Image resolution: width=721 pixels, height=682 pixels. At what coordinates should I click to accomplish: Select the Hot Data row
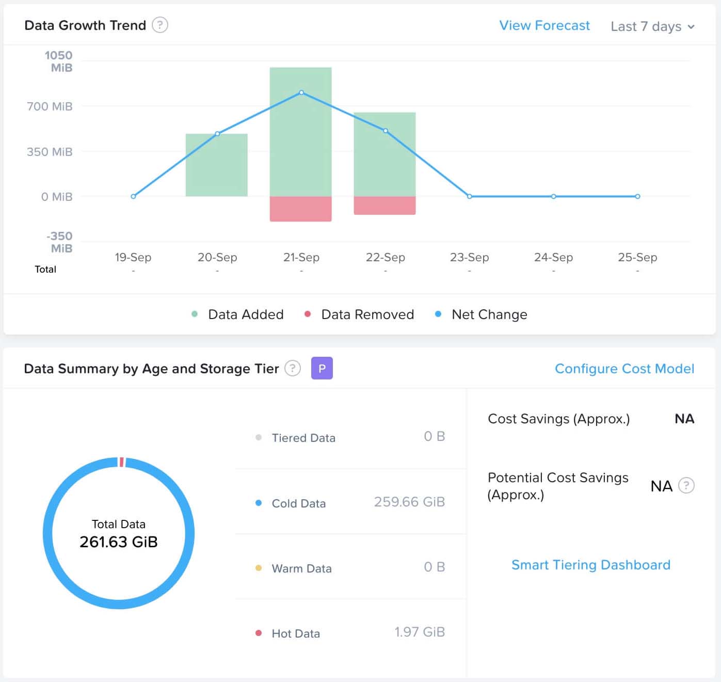click(x=351, y=632)
